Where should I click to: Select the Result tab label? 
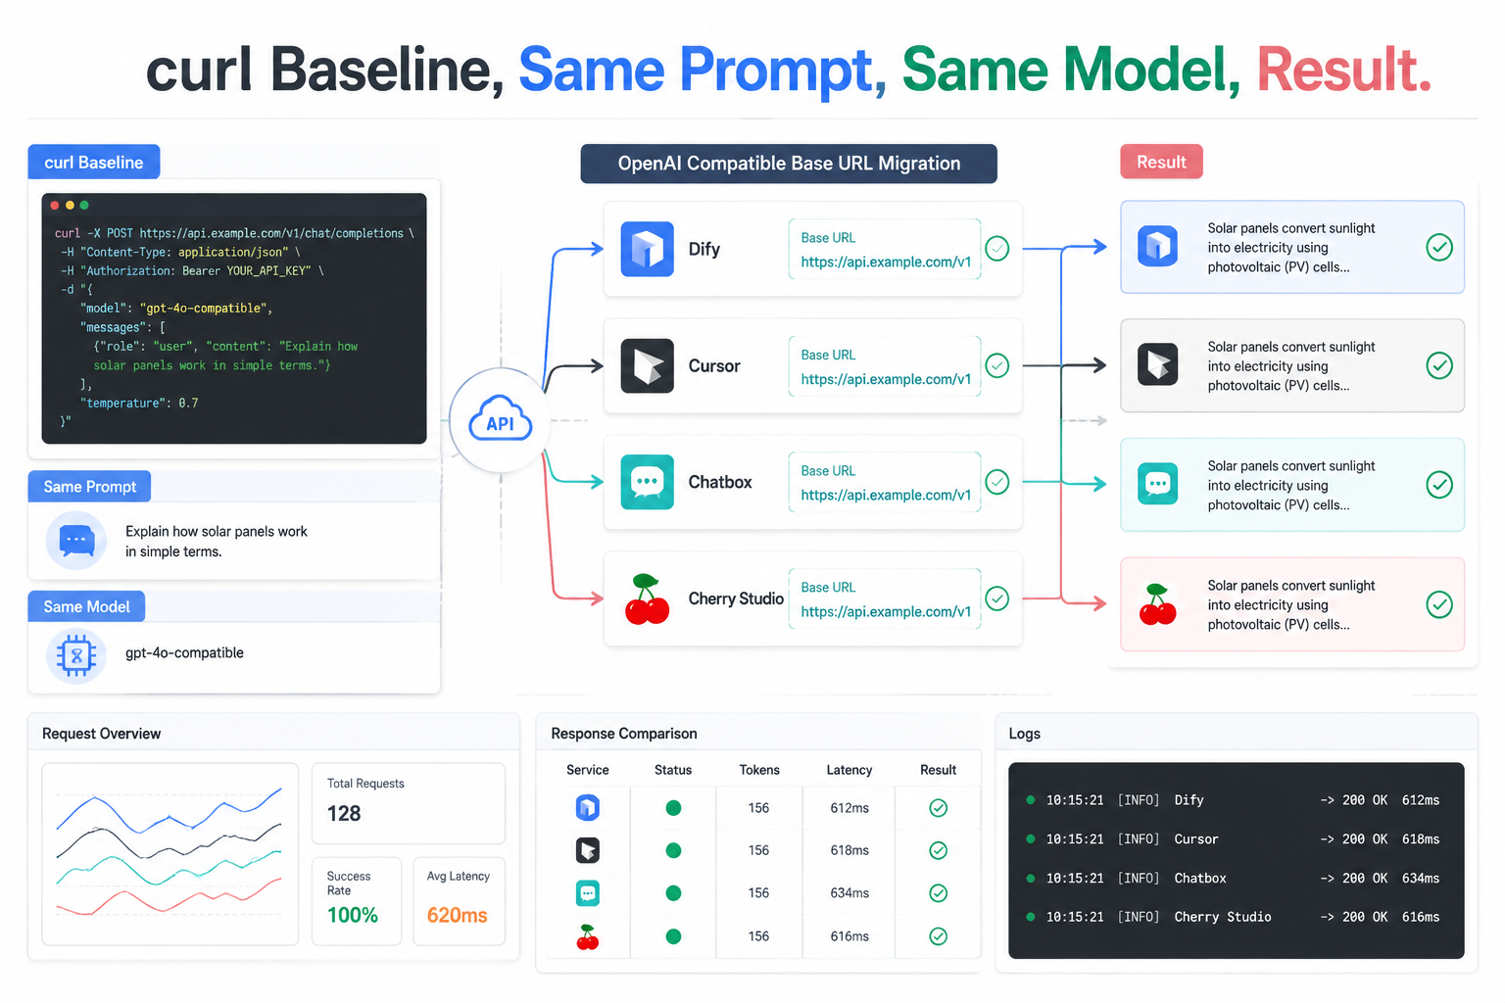pyautogui.click(x=1161, y=162)
